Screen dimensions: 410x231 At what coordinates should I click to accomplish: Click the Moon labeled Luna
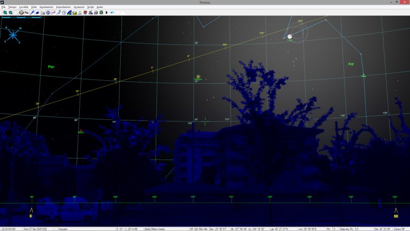coord(290,36)
